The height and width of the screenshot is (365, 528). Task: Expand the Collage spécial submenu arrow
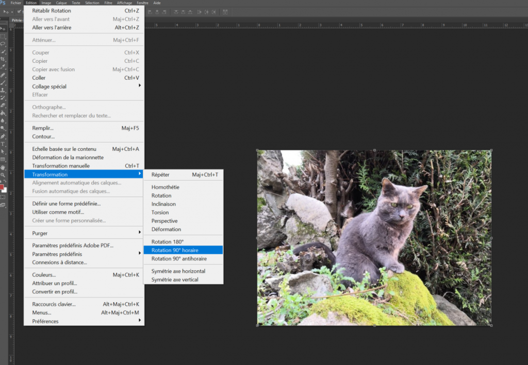point(139,85)
